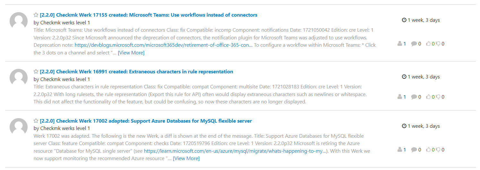Click thumbs up icon on Werk 17002 post
The image size is (480, 170).
click(x=428, y=149)
